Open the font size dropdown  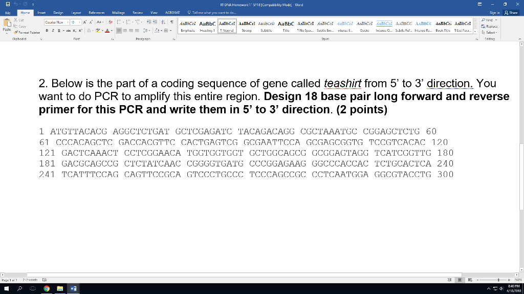pos(79,22)
